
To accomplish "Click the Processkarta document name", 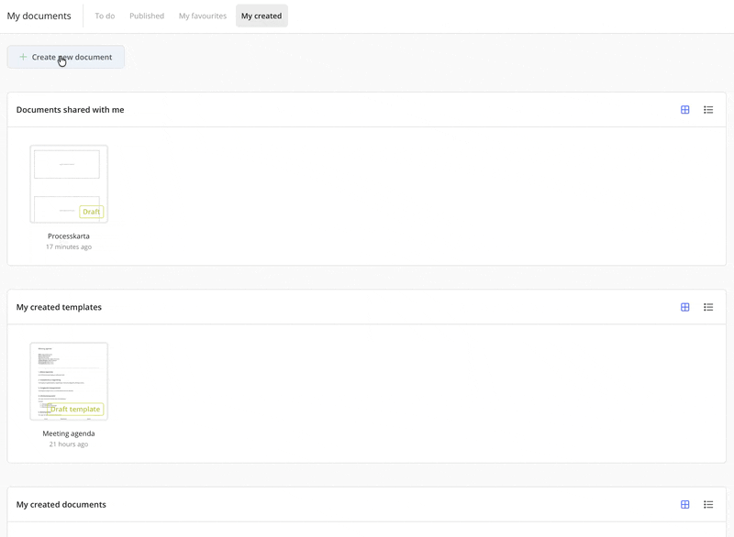I will pyautogui.click(x=69, y=236).
